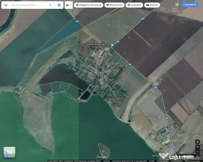This screenshot has width=203, height=162.
Task: Toggle the Straturi layers thumbnail
Action: (9, 152)
